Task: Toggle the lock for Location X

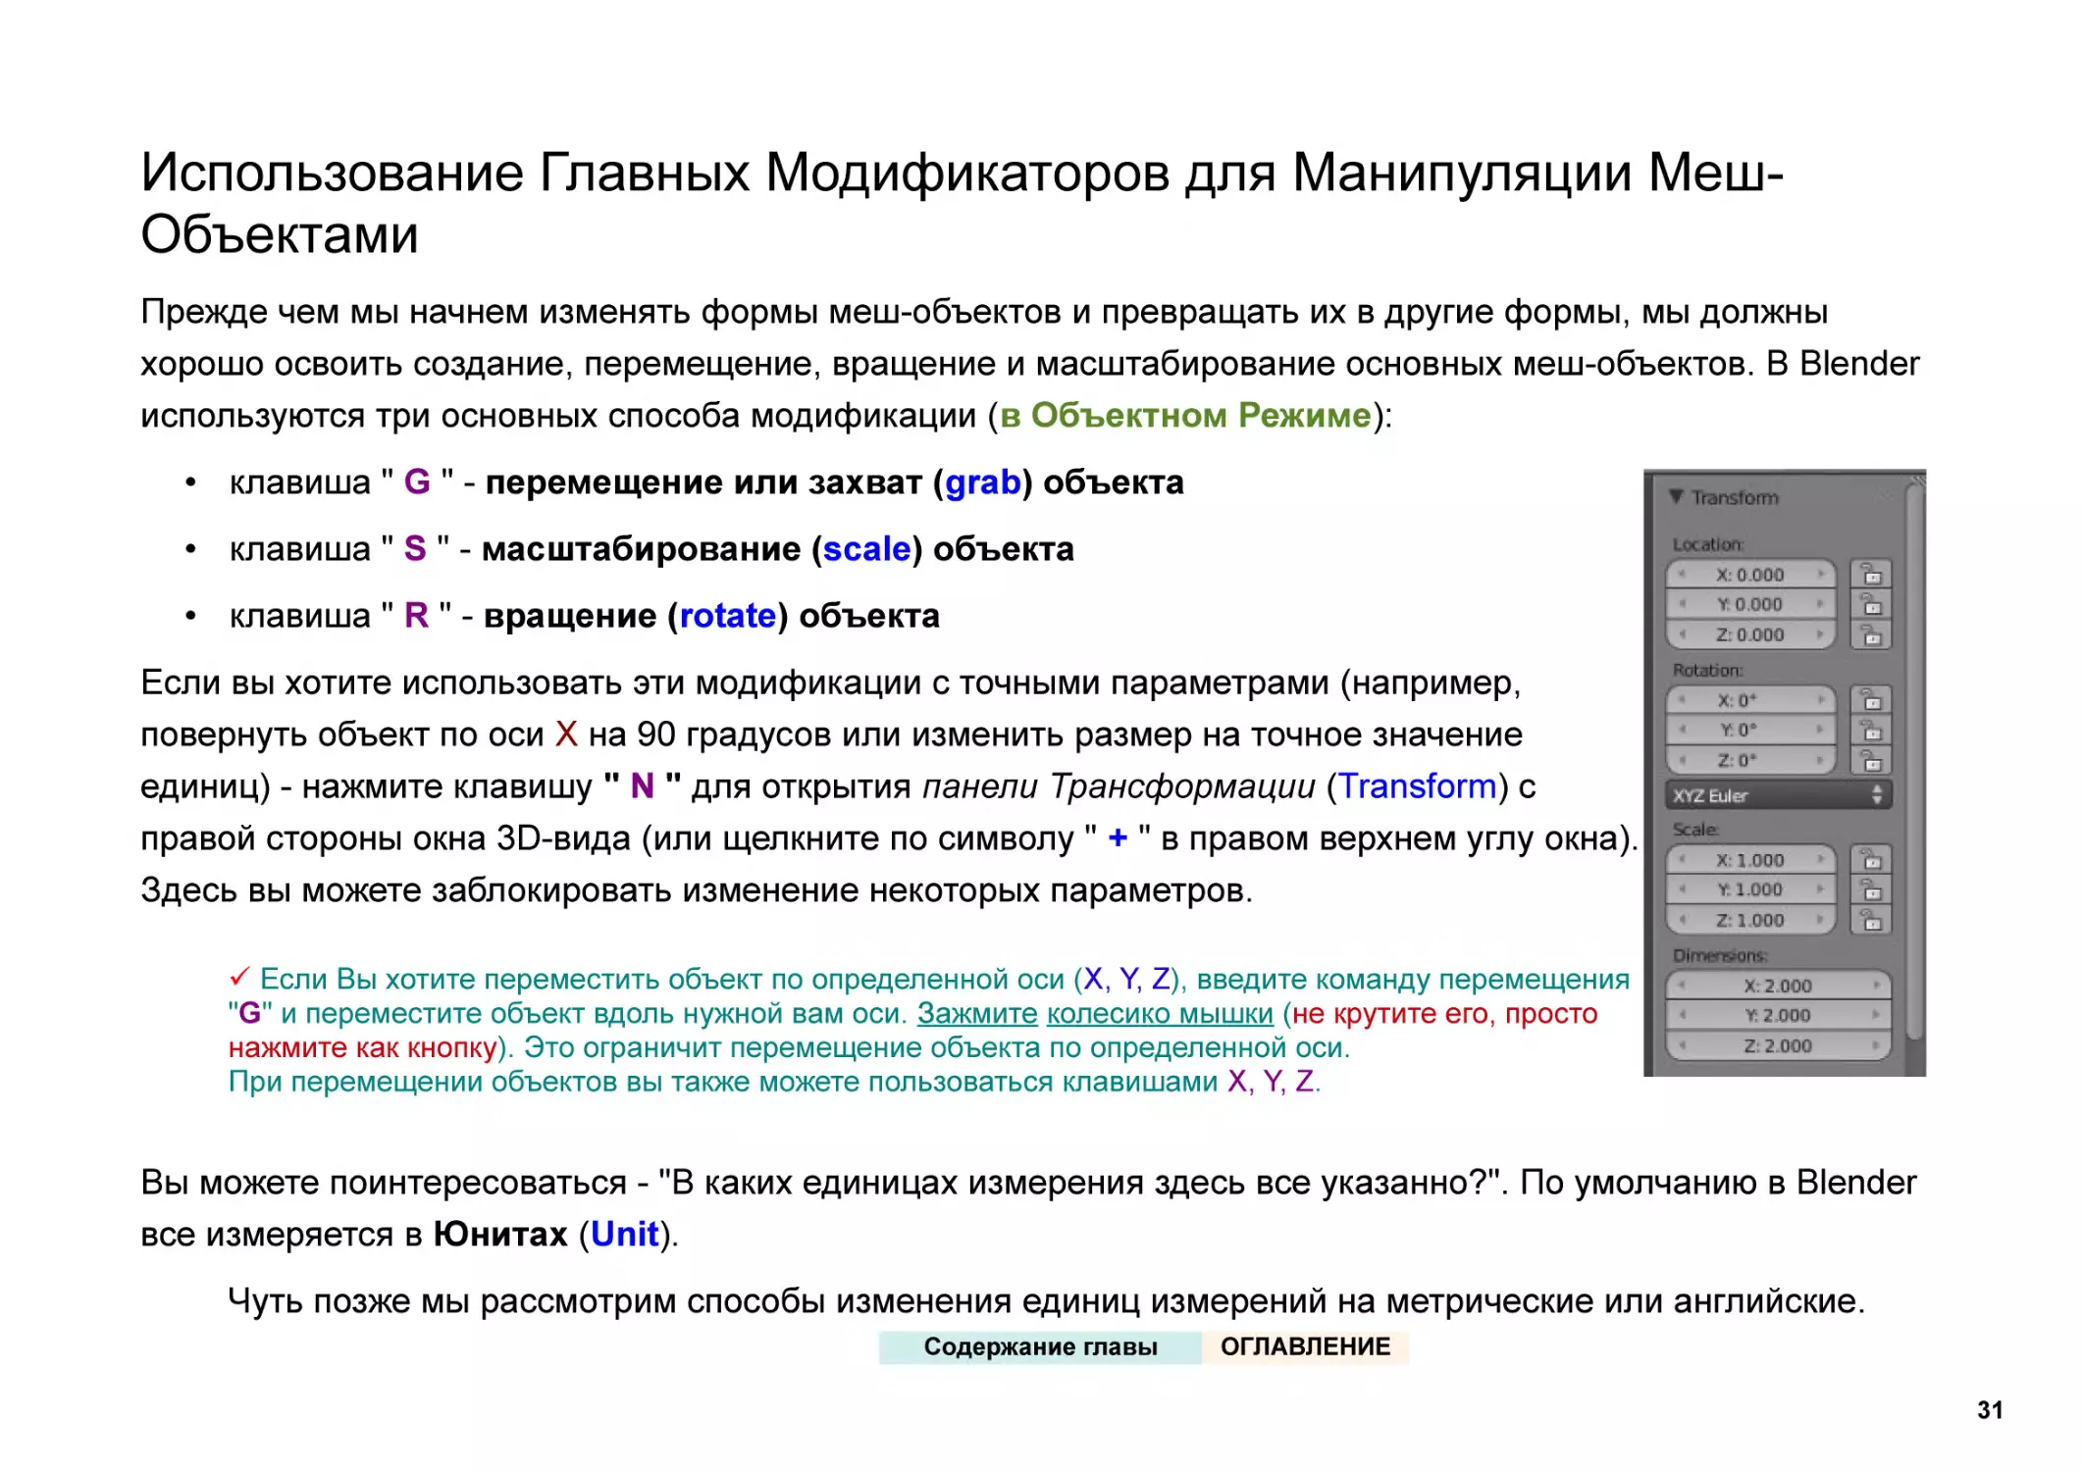Action: 1871,574
